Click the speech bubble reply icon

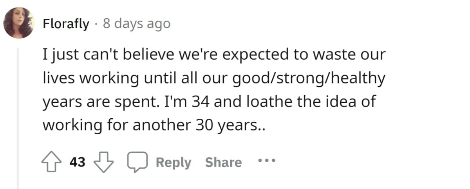(x=136, y=162)
